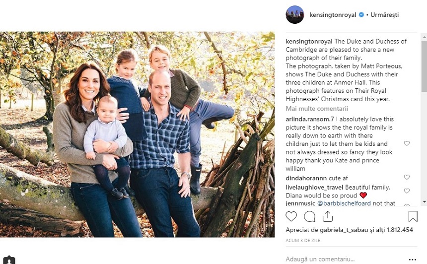Click the royal family photo
Screen dimensions: 427x264
(x=137, y=134)
